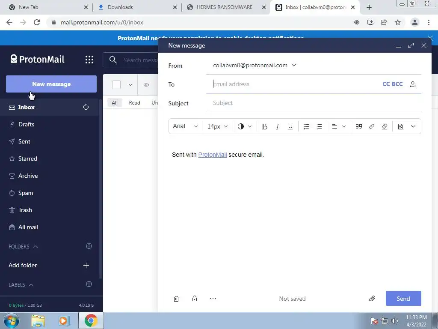The image size is (438, 329).
Task: Open contacts picker beside BCC
Action: click(x=413, y=84)
